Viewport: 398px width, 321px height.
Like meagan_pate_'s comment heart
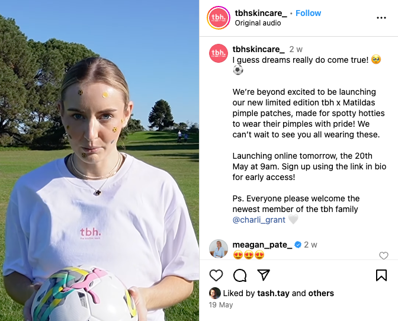tap(384, 255)
